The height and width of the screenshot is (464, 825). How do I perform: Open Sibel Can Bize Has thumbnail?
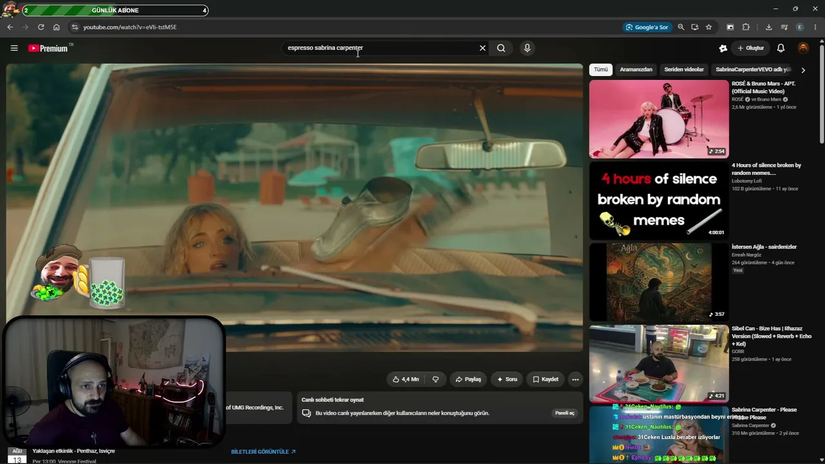pos(659,364)
